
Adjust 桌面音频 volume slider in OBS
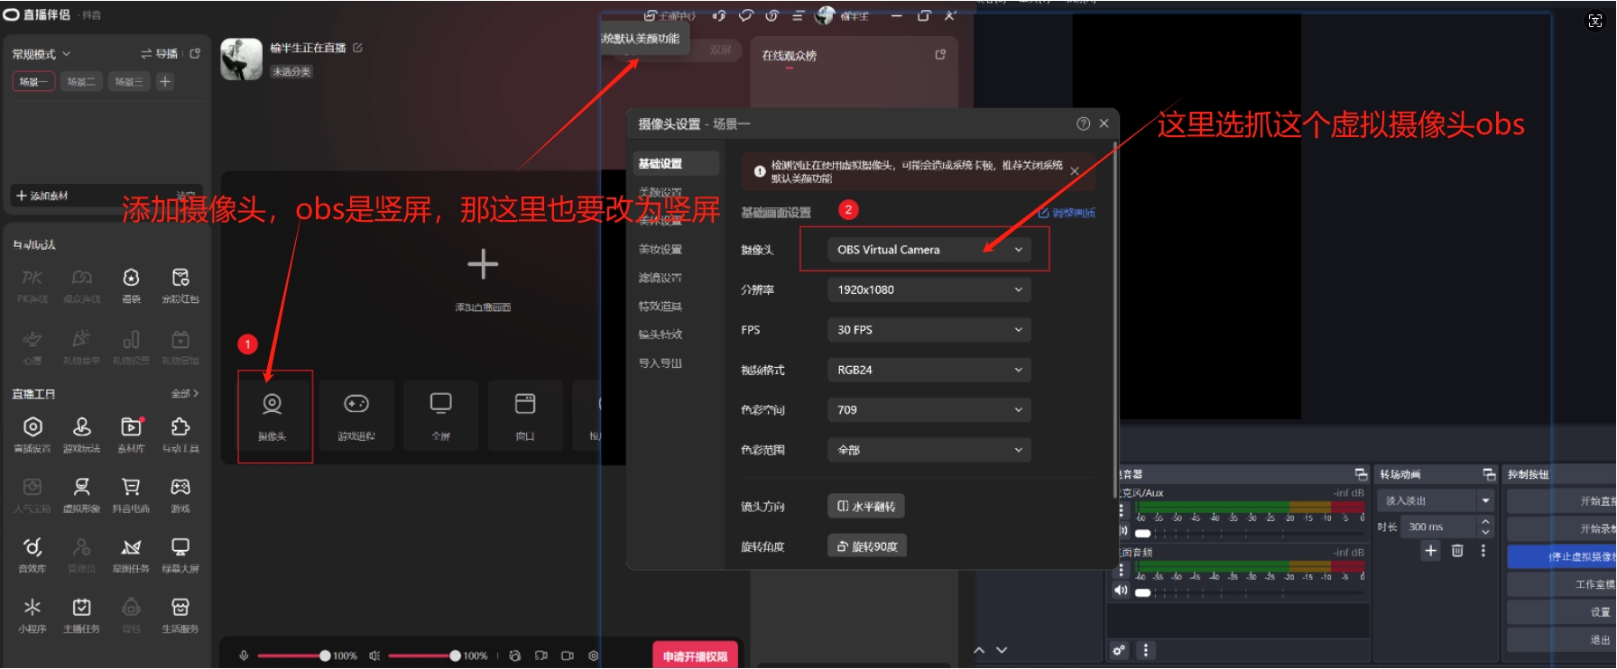pyautogui.click(x=1250, y=592)
